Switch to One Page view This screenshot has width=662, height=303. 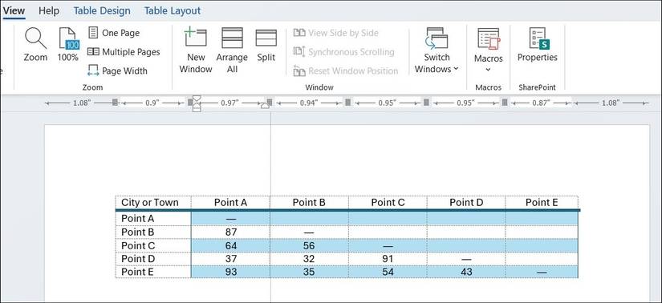click(114, 33)
